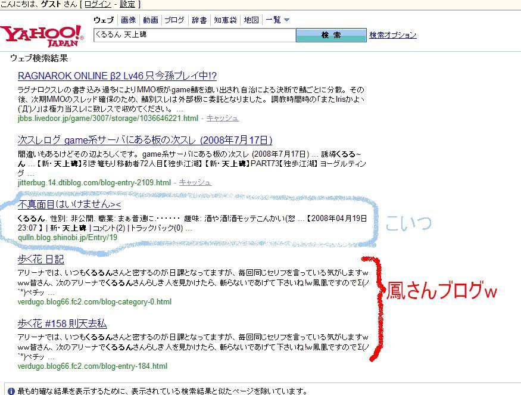Click the 最も的確な結果を表示するために notice text
Image resolution: width=521 pixels, height=395 pixels.
(x=163, y=391)
